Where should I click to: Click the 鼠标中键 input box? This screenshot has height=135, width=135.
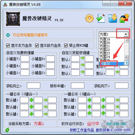tap(78, 86)
